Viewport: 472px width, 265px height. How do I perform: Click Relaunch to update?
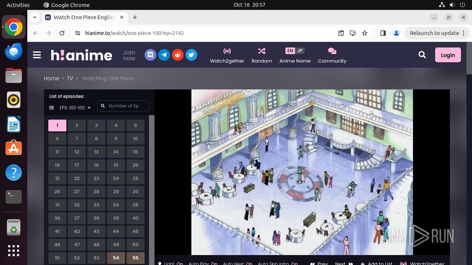tap(437, 33)
